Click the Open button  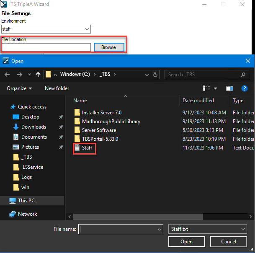[x=186, y=242]
